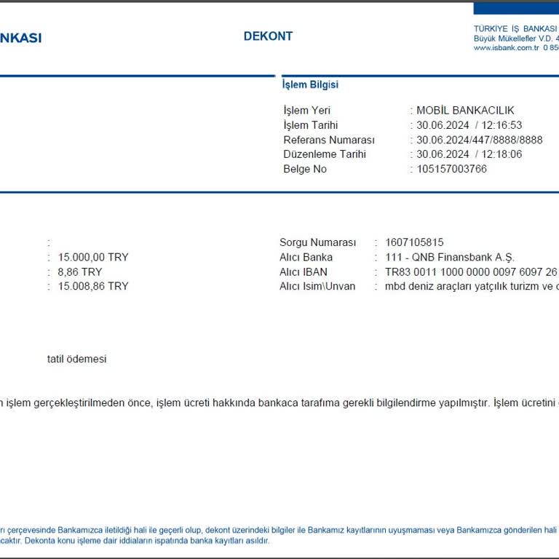Click the Düzenleme Tarihi label
The height and width of the screenshot is (559, 559).
click(325, 154)
